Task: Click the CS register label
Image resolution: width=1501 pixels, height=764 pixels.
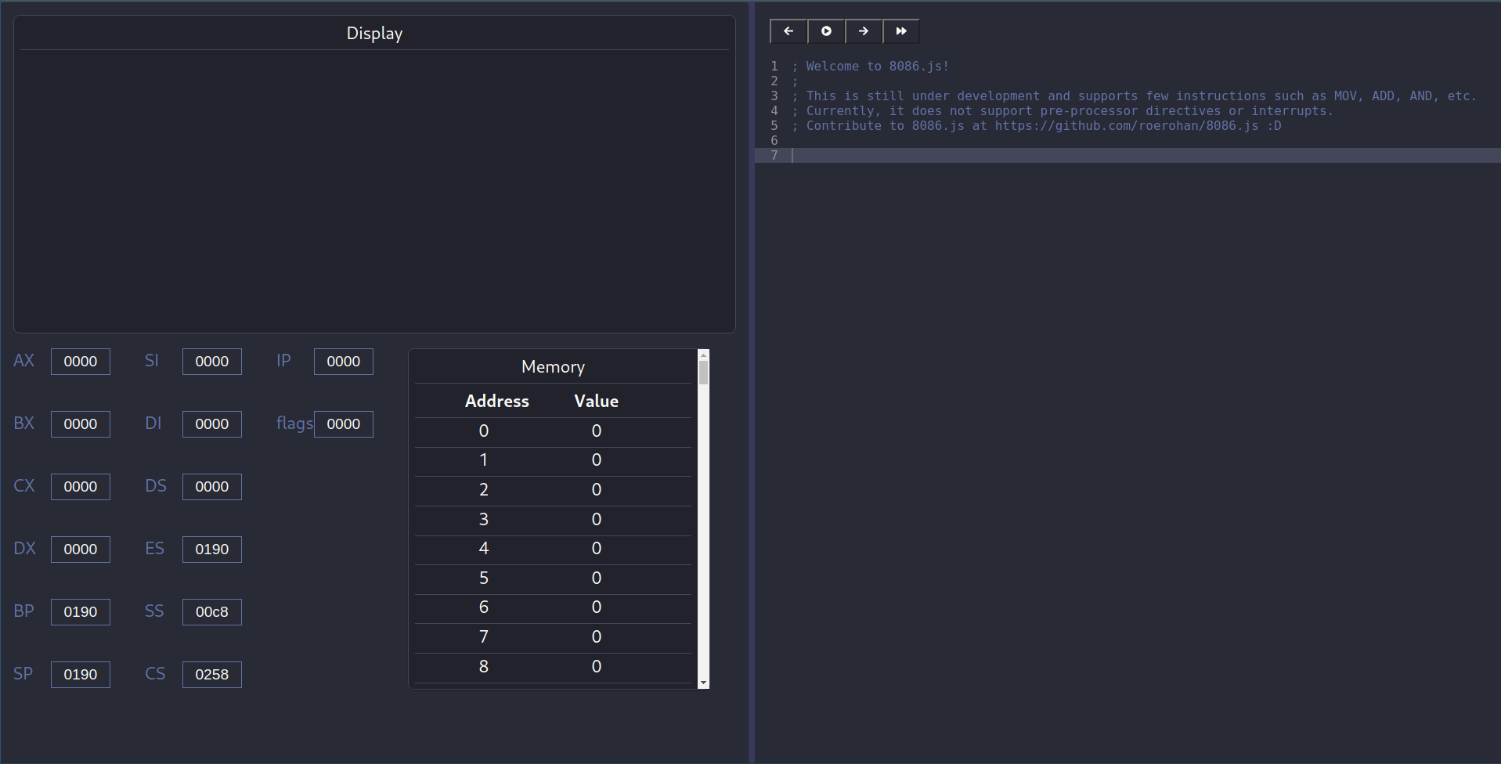Action: (155, 674)
